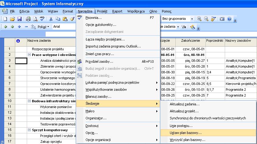Click the Rozpoczęcie projektu task name

pyautogui.click(x=48, y=49)
